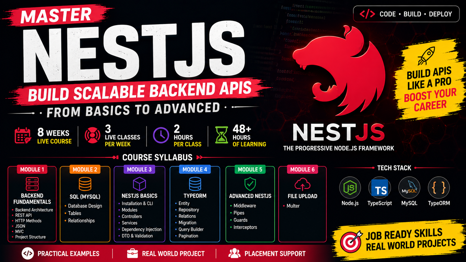Click the Migration bullet
The image size is (466, 262).
click(187, 223)
